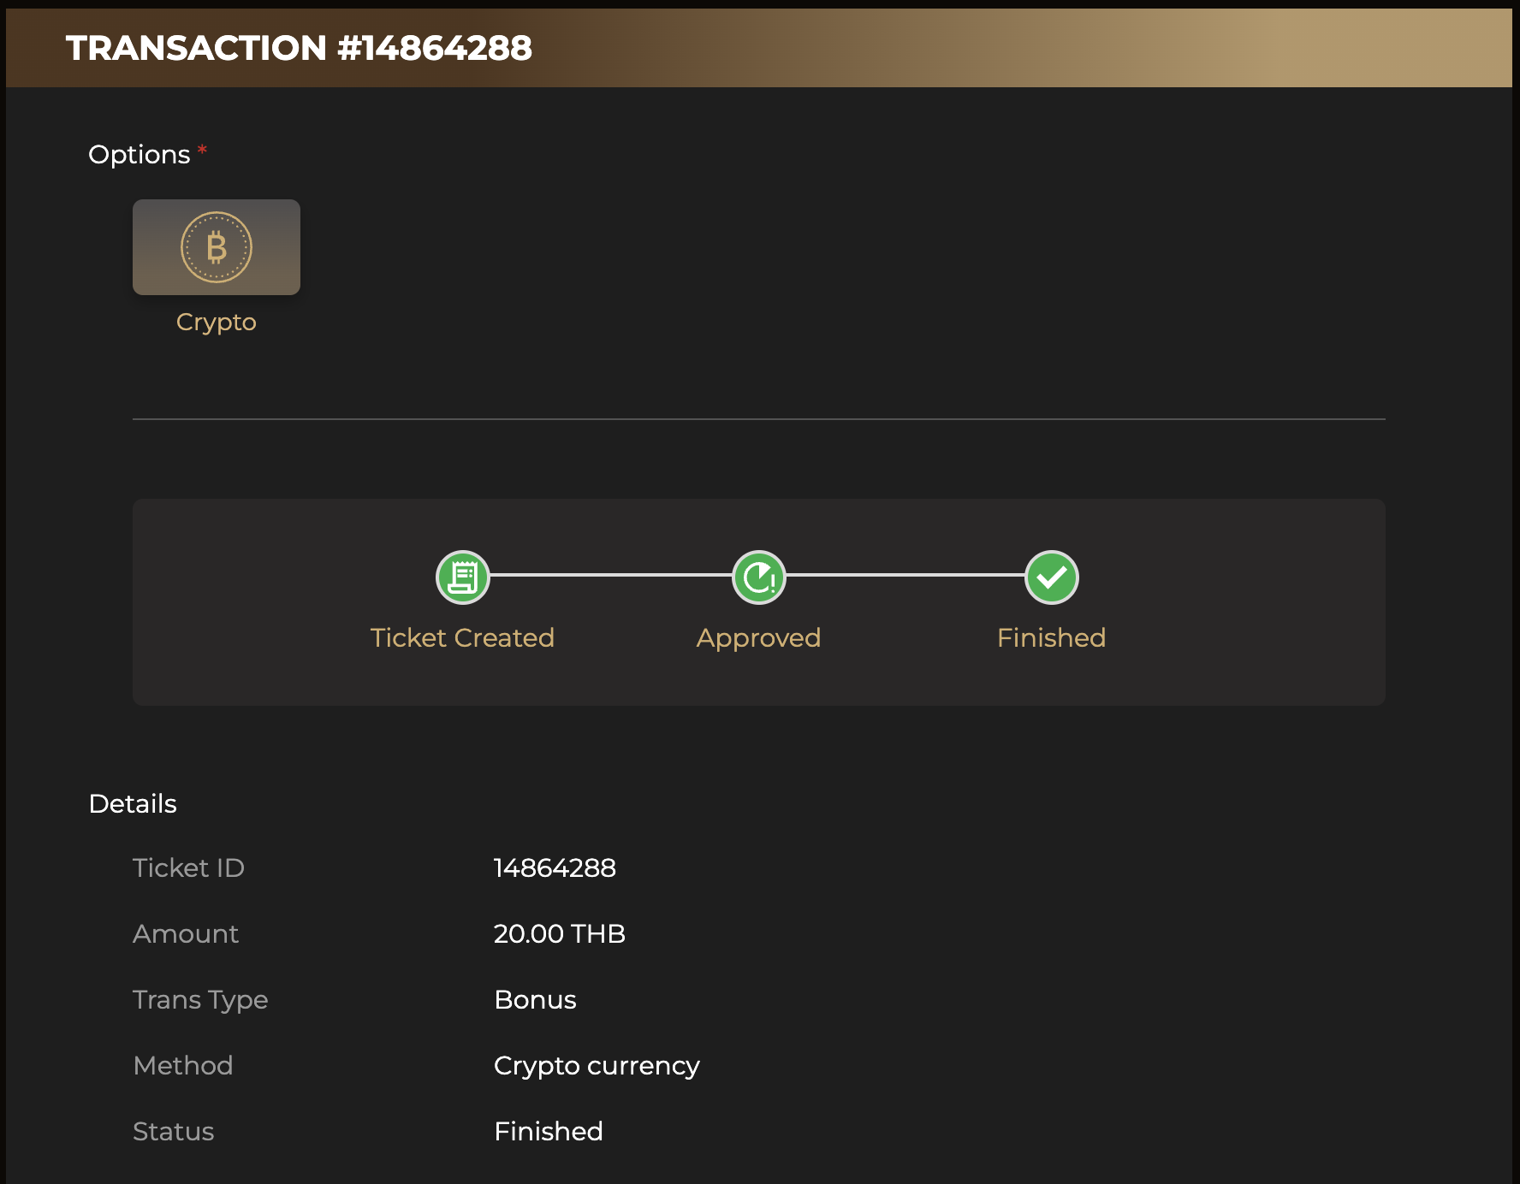Click the Finished value in Status row
The height and width of the screenshot is (1184, 1520).
click(548, 1132)
